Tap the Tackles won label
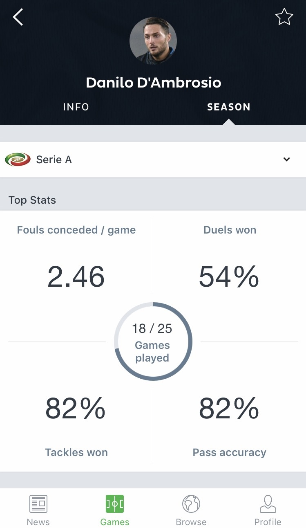The width and height of the screenshot is (306, 528). 76,452
